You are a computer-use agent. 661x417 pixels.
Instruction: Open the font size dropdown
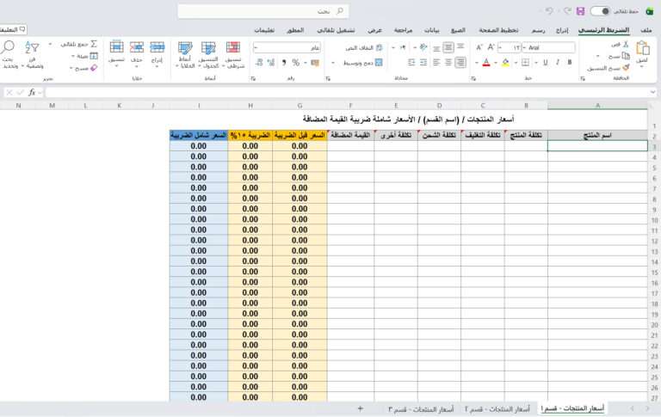[x=500, y=47]
